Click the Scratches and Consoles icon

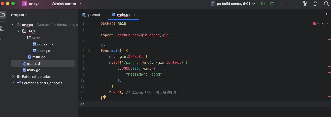tap(19, 83)
